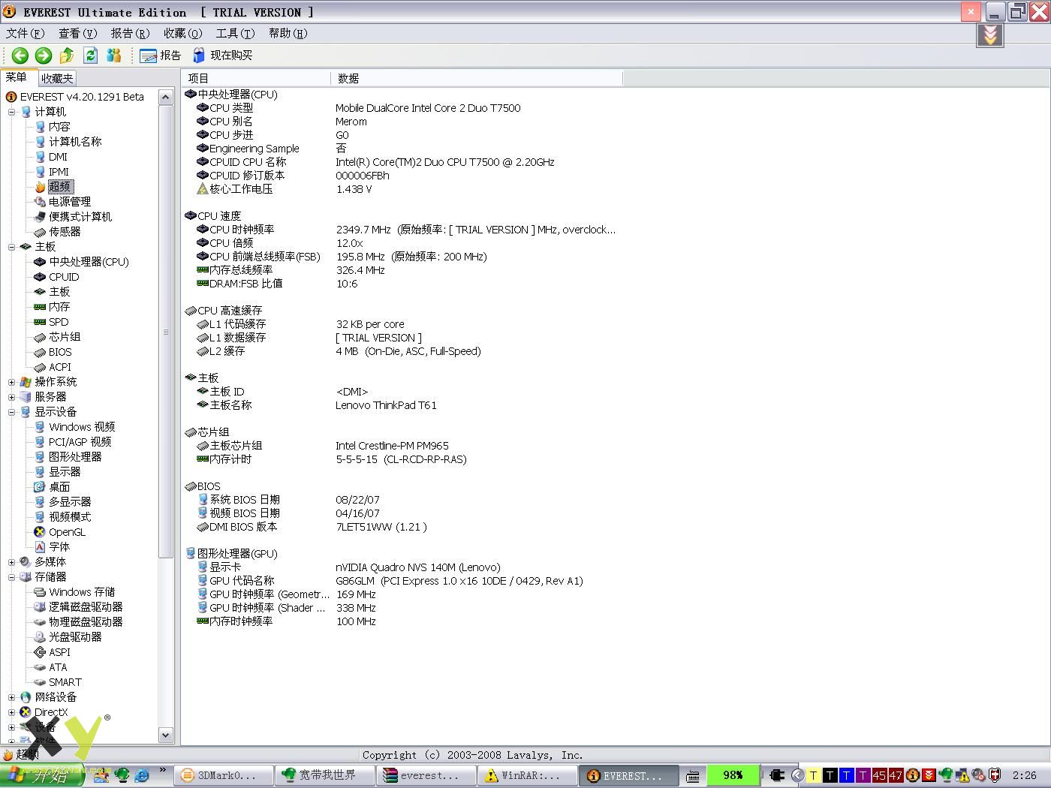1051x788 pixels.
Task: Select 光盘驱动器 optical drive item
Action: 75,637
